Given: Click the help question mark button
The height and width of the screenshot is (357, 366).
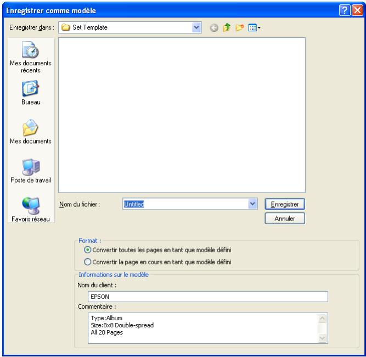Looking at the screenshot, I should pos(345,10).
